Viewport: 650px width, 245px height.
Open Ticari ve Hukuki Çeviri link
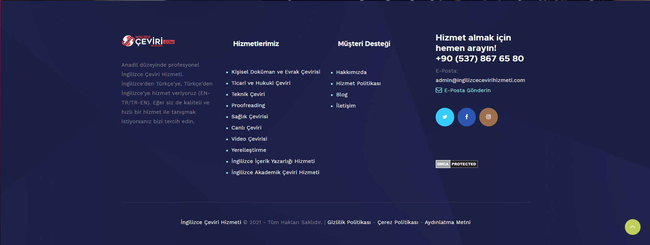[261, 83]
